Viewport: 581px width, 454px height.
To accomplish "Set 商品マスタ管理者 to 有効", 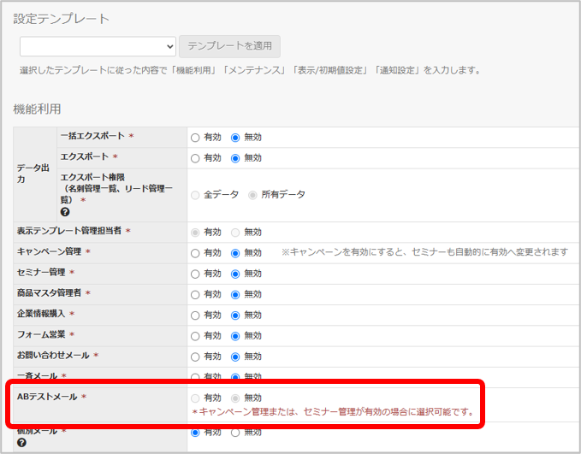I will pyautogui.click(x=195, y=295).
